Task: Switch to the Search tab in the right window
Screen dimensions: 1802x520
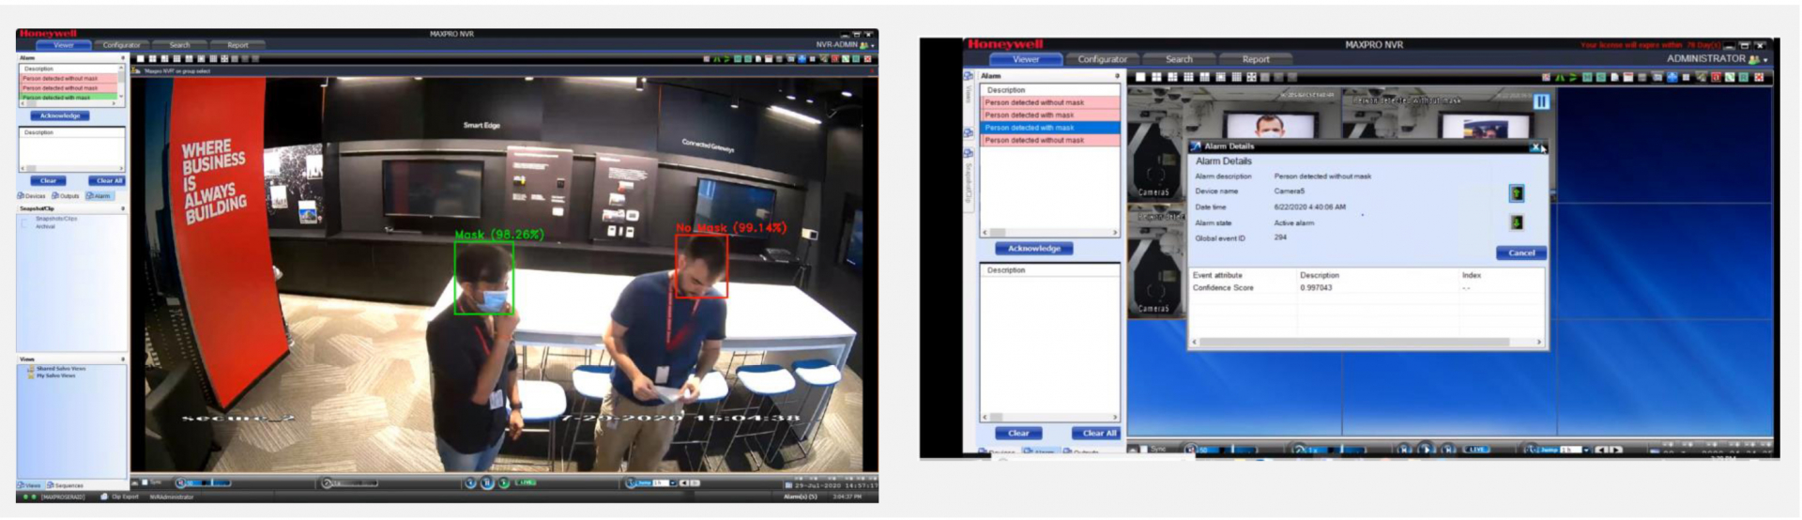Action: click(1179, 59)
